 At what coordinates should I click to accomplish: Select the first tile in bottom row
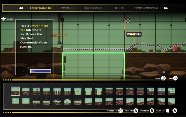click(15, 101)
